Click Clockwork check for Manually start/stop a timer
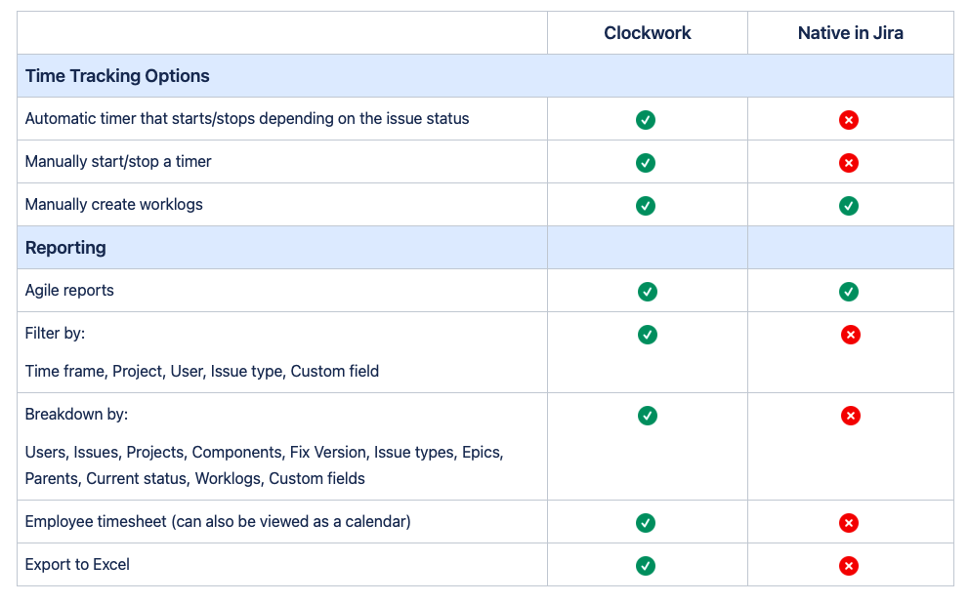The image size is (970, 603). tap(646, 163)
